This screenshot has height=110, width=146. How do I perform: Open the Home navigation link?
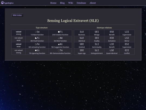(53, 3)
